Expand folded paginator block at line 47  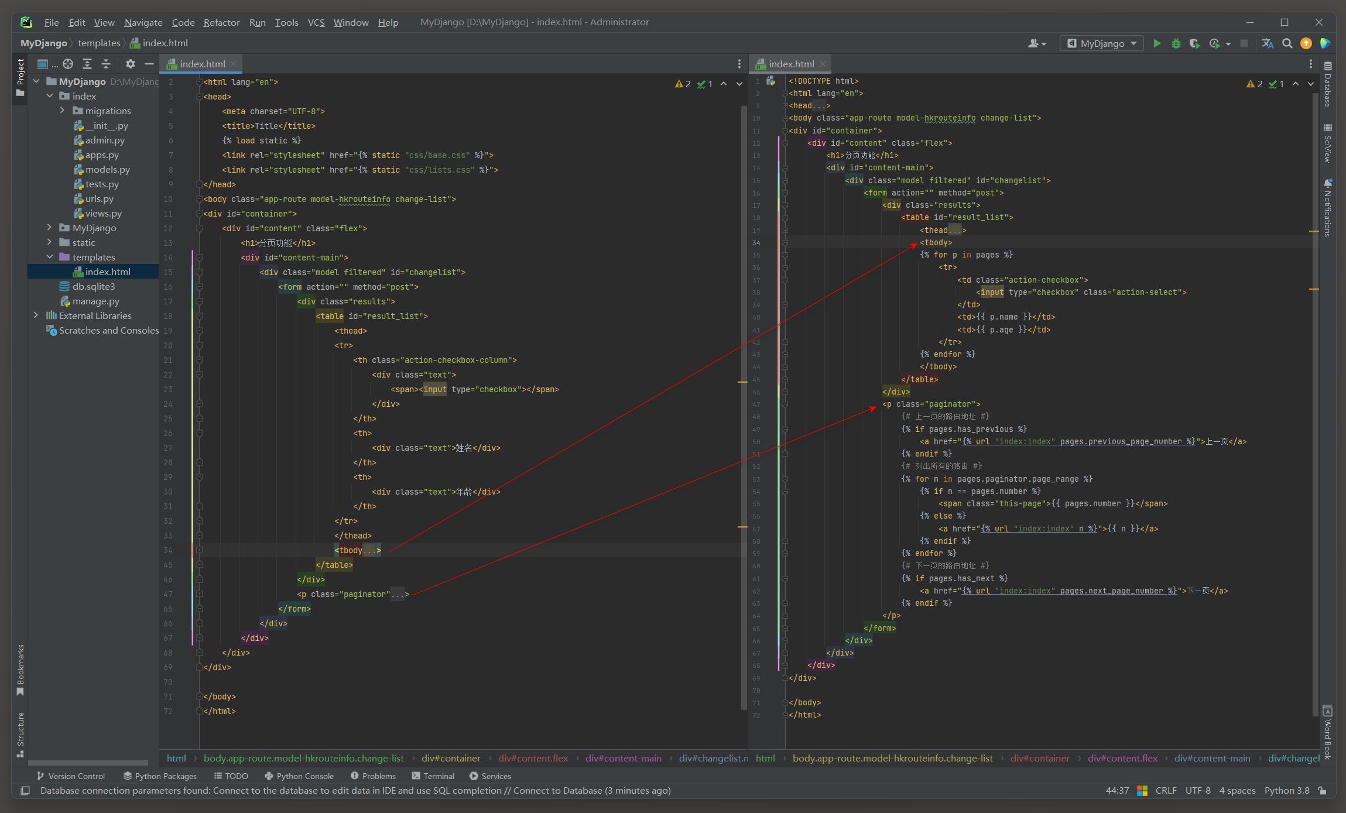tap(199, 594)
